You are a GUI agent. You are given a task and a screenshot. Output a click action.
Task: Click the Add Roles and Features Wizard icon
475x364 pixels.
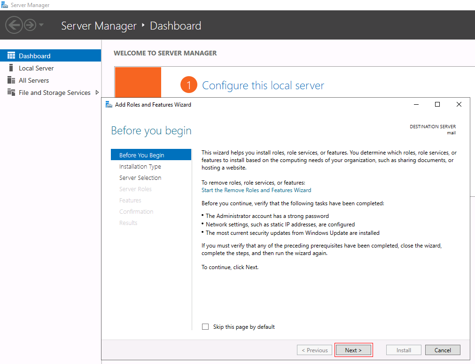point(109,104)
